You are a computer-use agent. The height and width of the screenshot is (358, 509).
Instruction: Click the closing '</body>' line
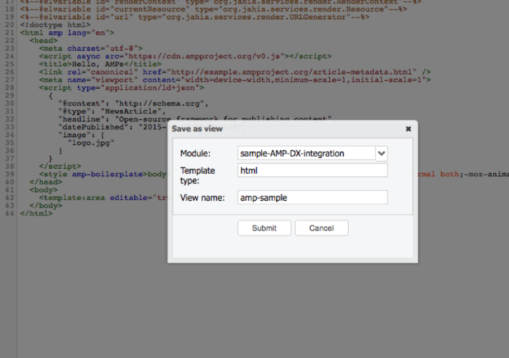click(45, 205)
